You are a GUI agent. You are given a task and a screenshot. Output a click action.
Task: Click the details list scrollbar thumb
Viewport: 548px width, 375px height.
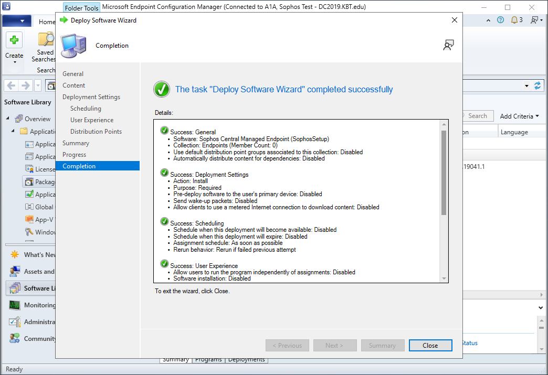(x=444, y=173)
